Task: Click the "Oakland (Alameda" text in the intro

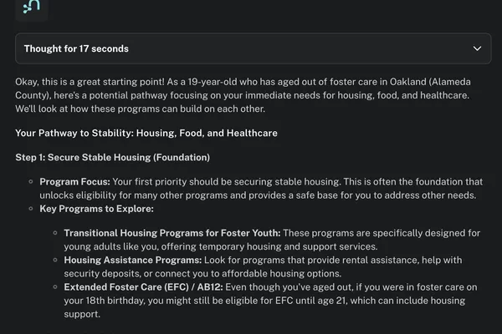Action: point(430,82)
